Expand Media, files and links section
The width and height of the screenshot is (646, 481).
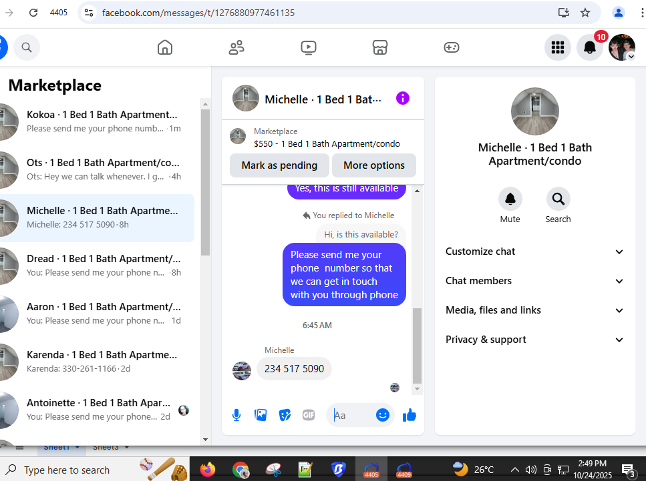[534, 310]
